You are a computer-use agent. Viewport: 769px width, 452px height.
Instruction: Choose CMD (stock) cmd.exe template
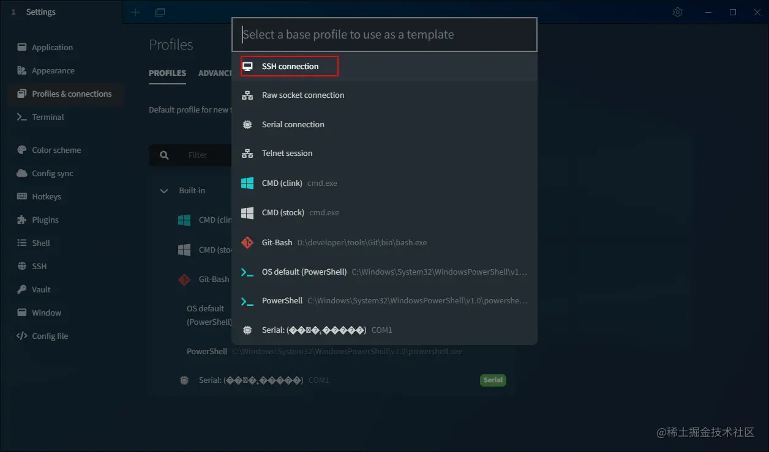pyautogui.click(x=384, y=212)
